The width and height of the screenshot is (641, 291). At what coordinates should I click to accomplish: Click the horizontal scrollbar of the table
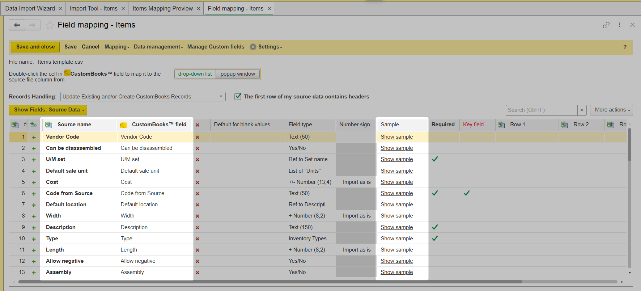[270, 282]
